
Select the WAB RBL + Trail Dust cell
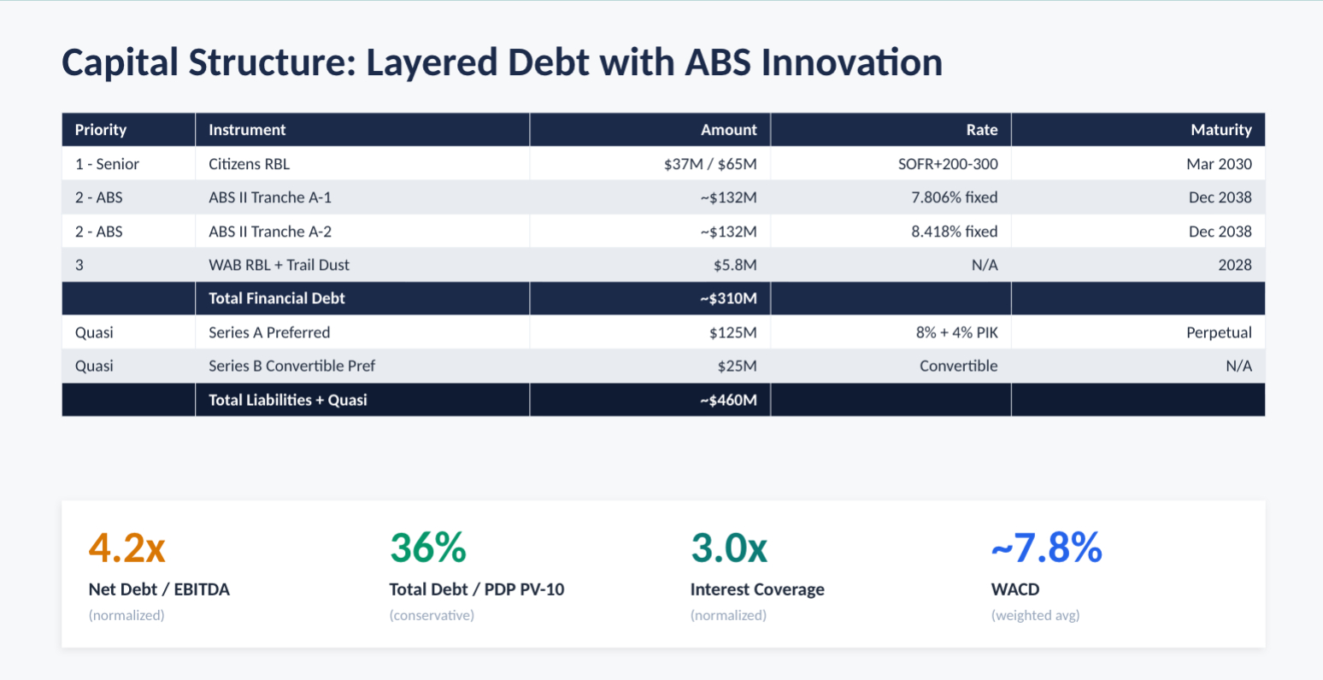(x=279, y=265)
